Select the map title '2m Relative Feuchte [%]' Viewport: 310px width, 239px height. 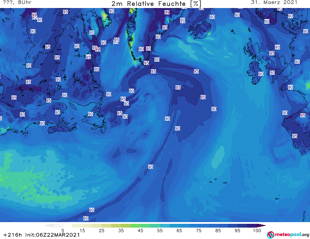tap(156, 3)
